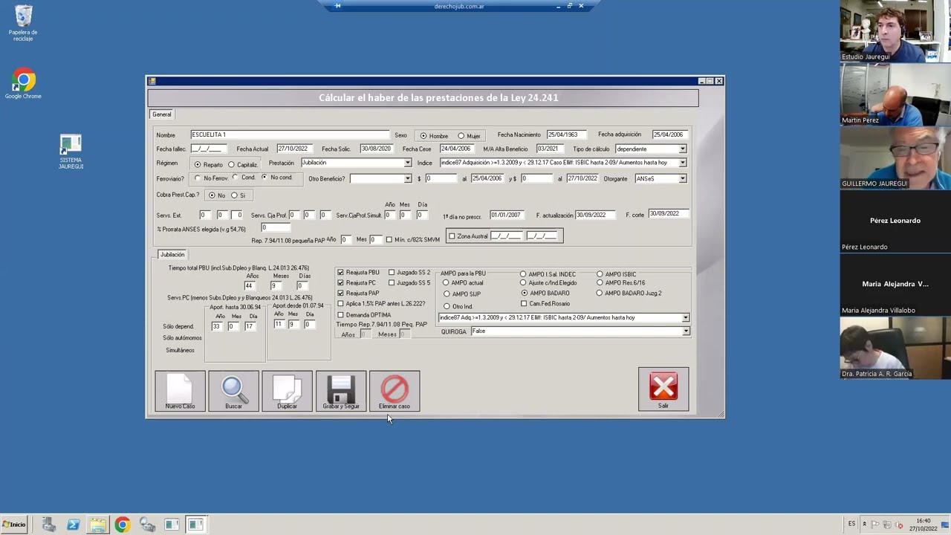Expand the Otro Beneficio dropdown
The height and width of the screenshot is (535, 951).
pos(407,178)
